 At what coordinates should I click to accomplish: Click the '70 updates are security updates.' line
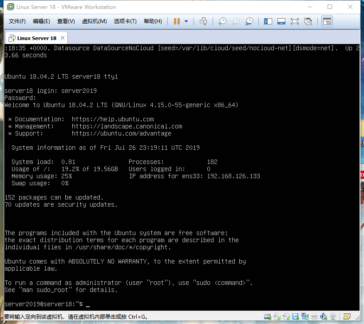[x=61, y=204]
